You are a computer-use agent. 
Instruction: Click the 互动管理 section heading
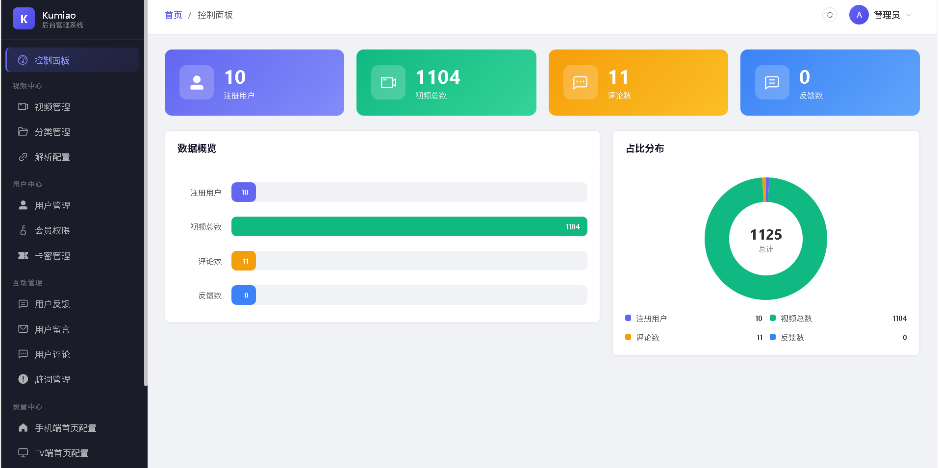pyautogui.click(x=27, y=283)
